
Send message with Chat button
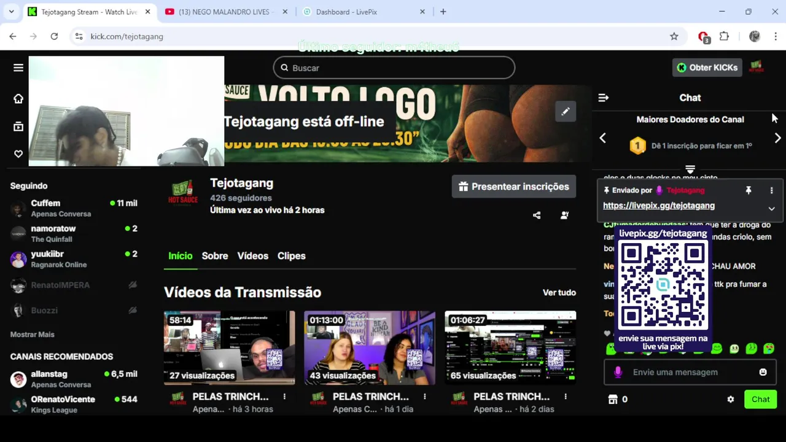(x=760, y=399)
